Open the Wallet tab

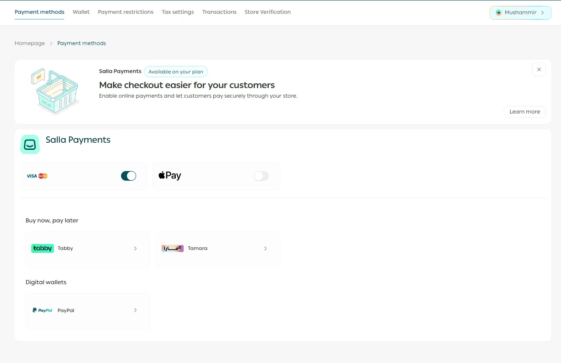(x=81, y=12)
